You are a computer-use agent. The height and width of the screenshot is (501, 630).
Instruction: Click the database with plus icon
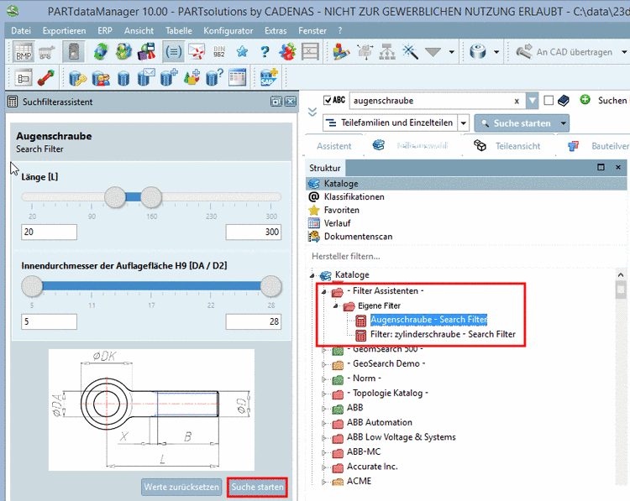(x=169, y=78)
